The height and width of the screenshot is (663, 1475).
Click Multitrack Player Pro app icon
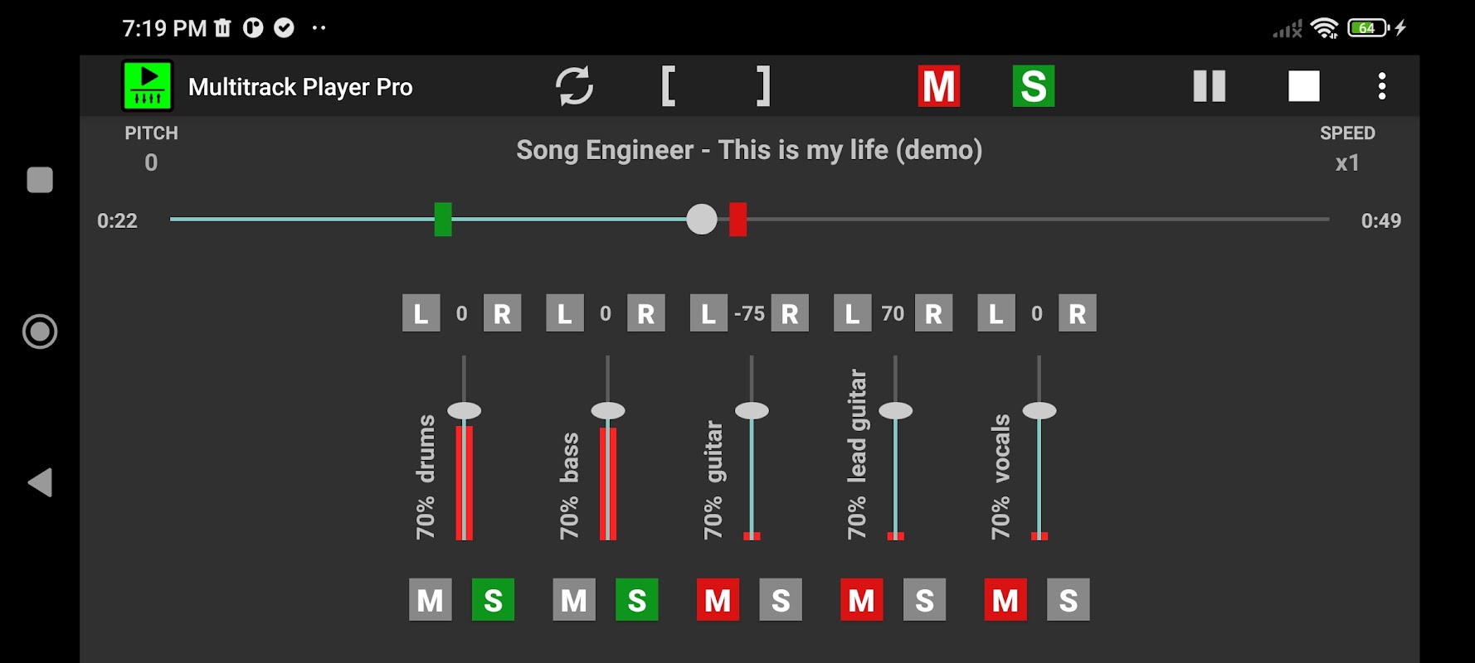click(x=148, y=86)
